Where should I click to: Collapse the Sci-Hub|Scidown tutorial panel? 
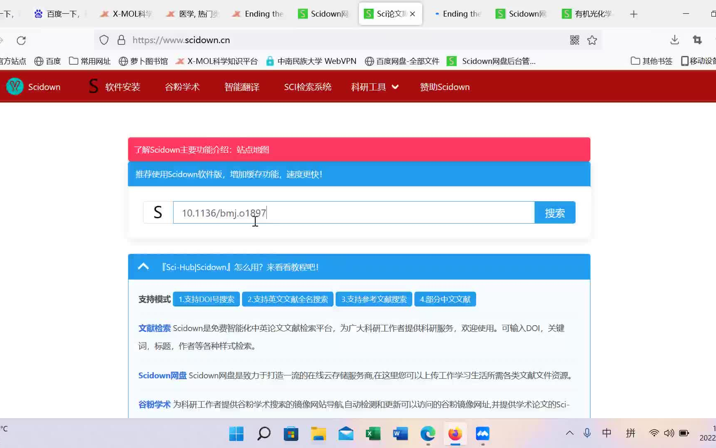click(143, 267)
